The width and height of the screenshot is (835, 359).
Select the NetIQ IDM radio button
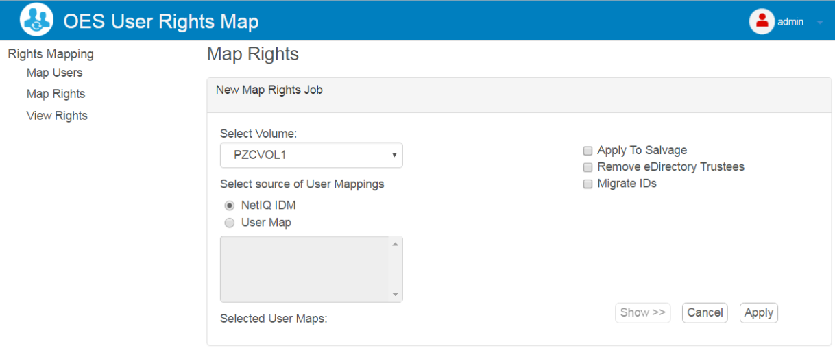pos(230,206)
